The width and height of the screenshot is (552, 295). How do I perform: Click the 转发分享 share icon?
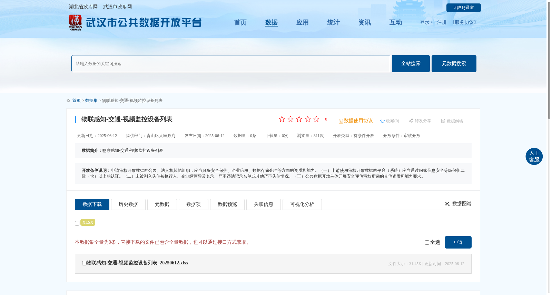pyautogui.click(x=411, y=121)
